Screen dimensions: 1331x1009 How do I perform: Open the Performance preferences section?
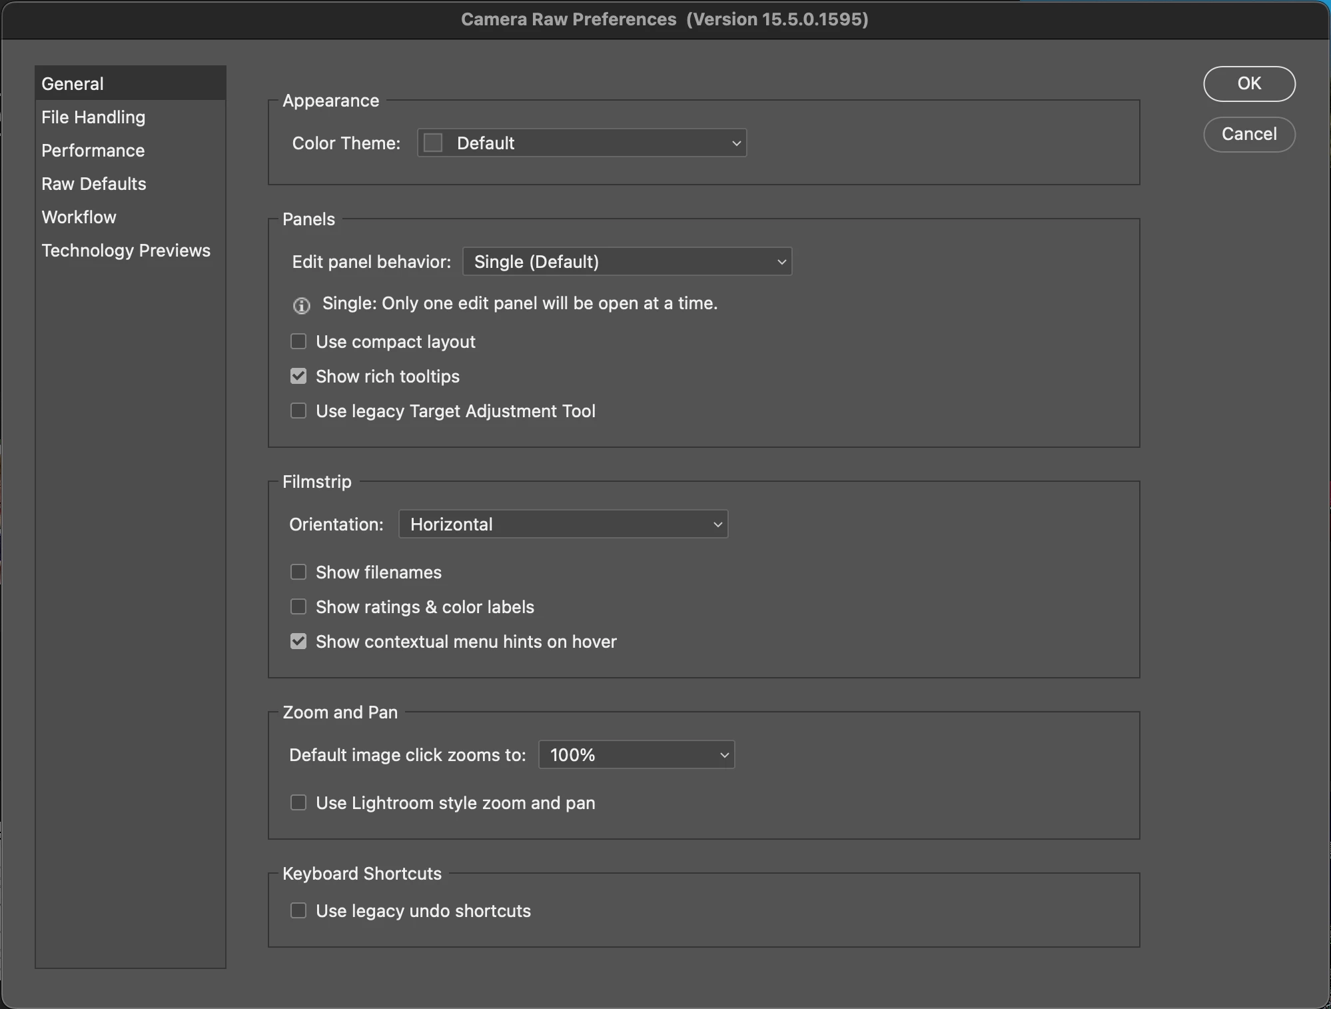93,151
